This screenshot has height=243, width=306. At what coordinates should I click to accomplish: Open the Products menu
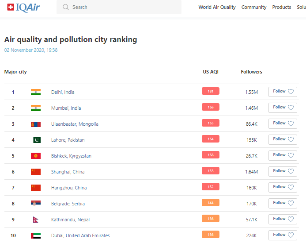pos(281,7)
